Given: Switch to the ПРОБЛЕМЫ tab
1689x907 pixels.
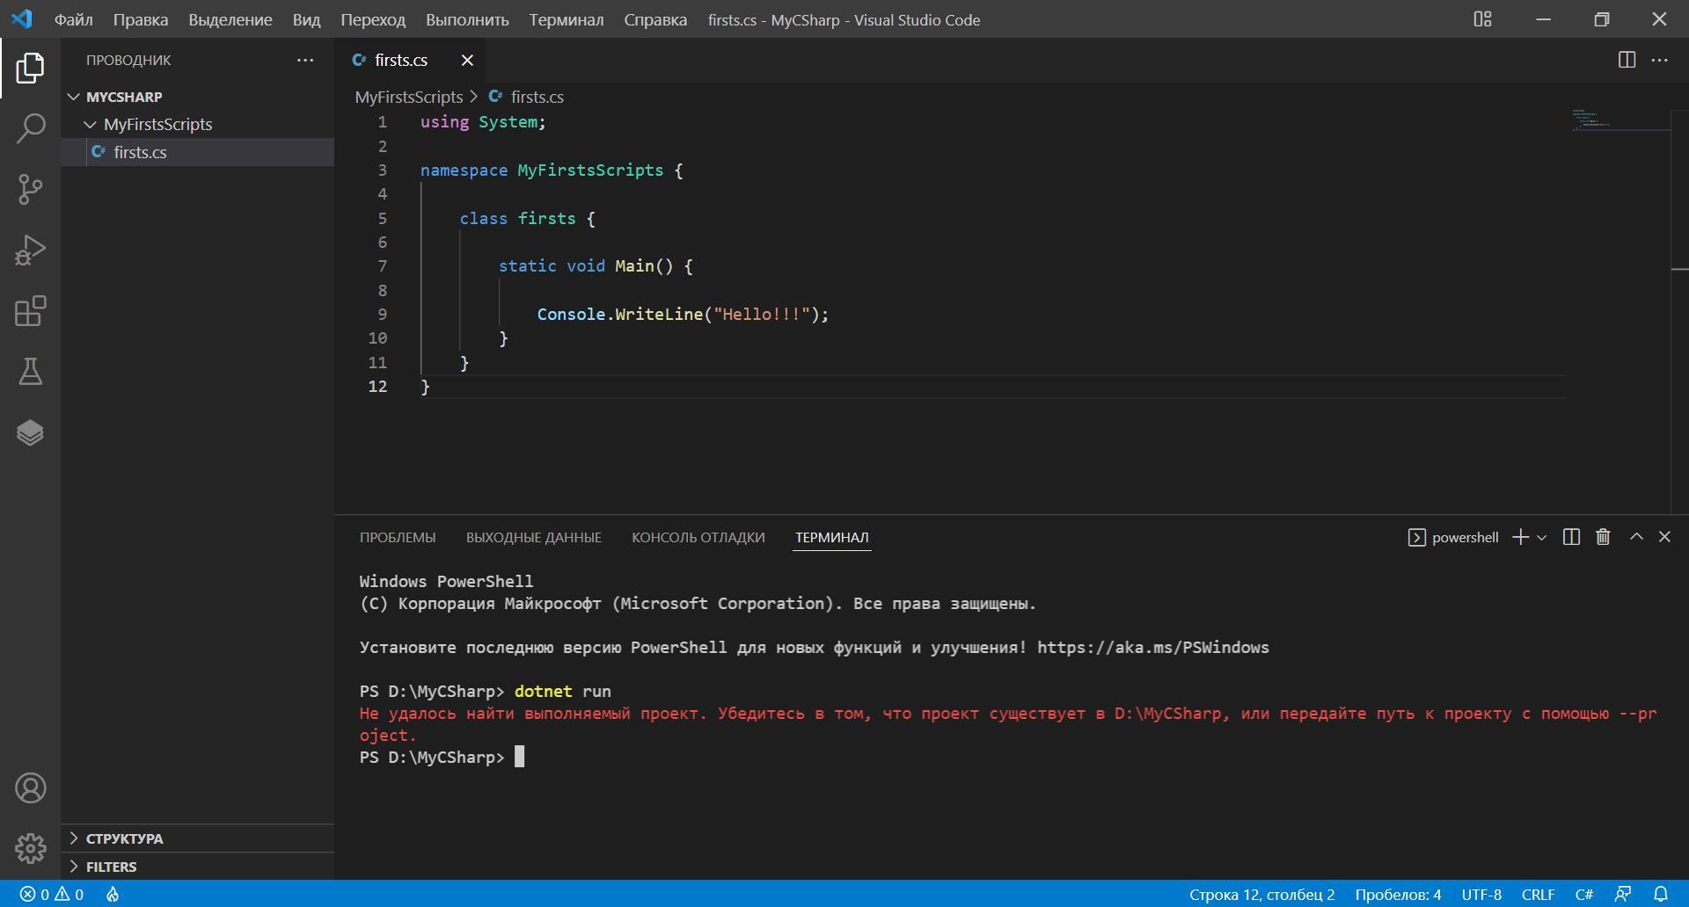Looking at the screenshot, I should click(x=397, y=537).
